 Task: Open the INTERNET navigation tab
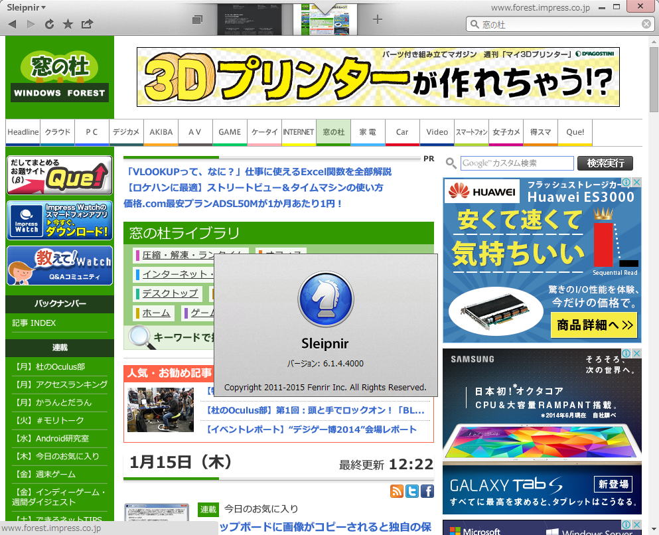point(299,132)
